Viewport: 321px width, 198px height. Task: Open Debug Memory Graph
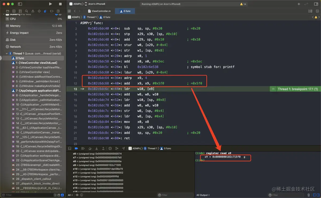point(117,148)
